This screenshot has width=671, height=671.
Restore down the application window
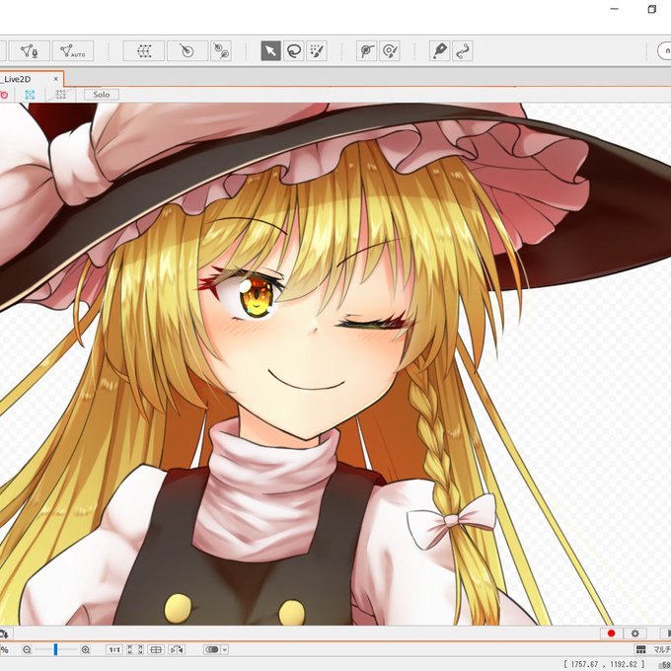[x=651, y=9]
